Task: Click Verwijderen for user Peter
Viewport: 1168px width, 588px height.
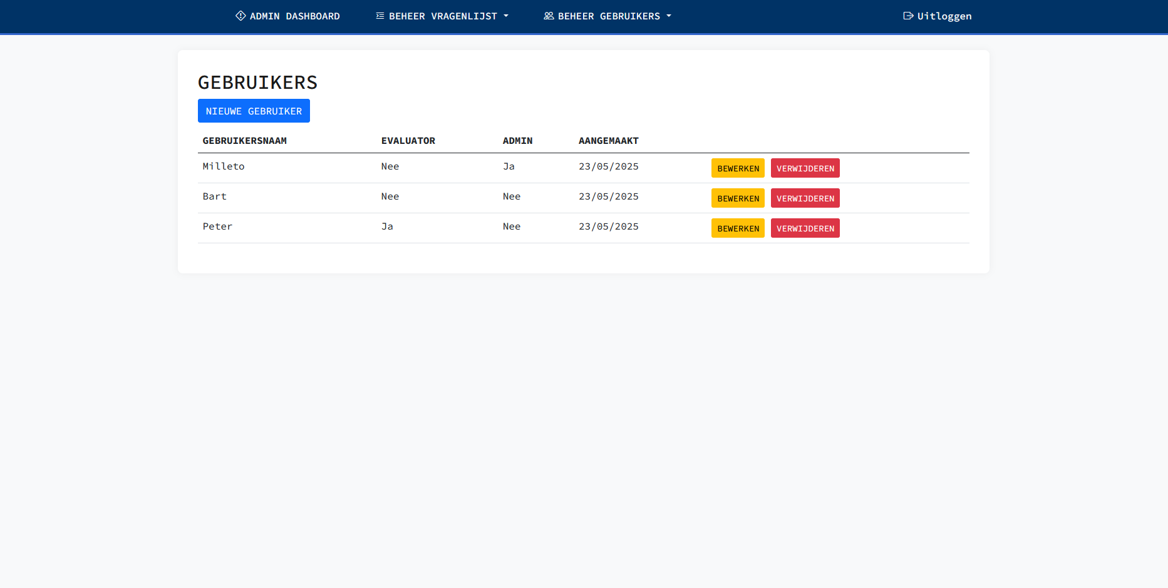Action: [x=805, y=228]
